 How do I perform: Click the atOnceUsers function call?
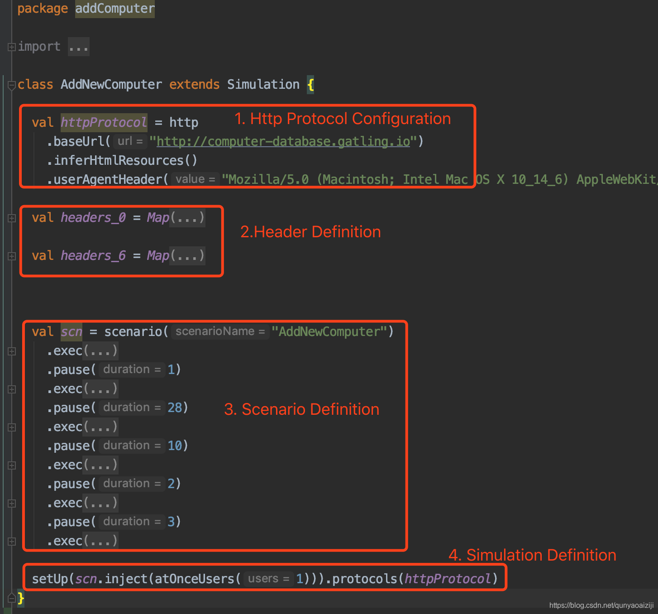195,579
